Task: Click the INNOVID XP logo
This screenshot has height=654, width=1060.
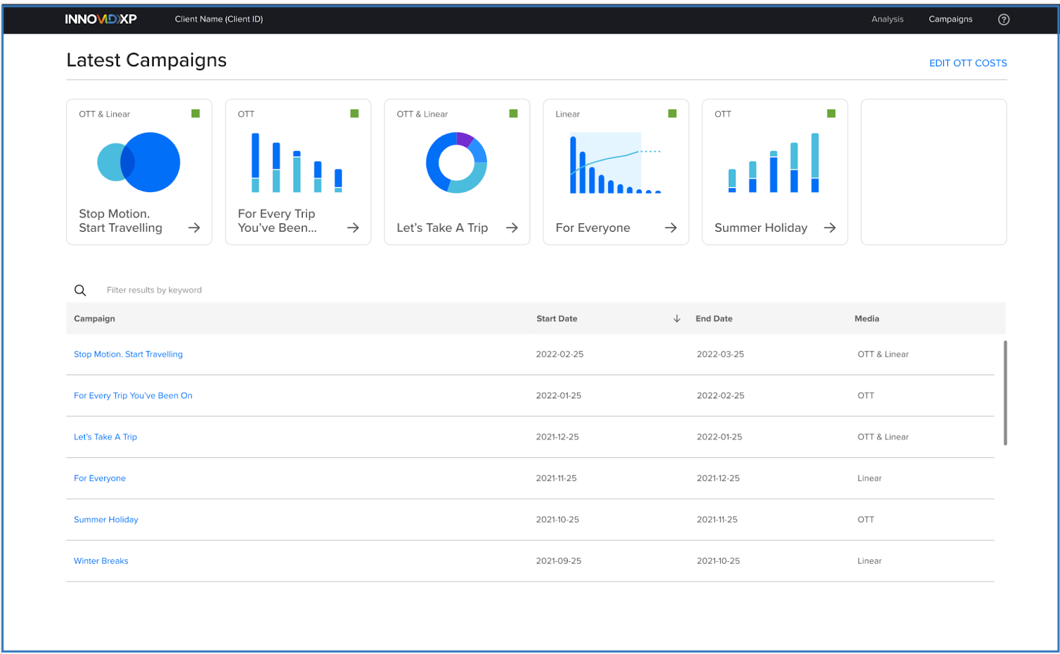Action: click(x=101, y=19)
